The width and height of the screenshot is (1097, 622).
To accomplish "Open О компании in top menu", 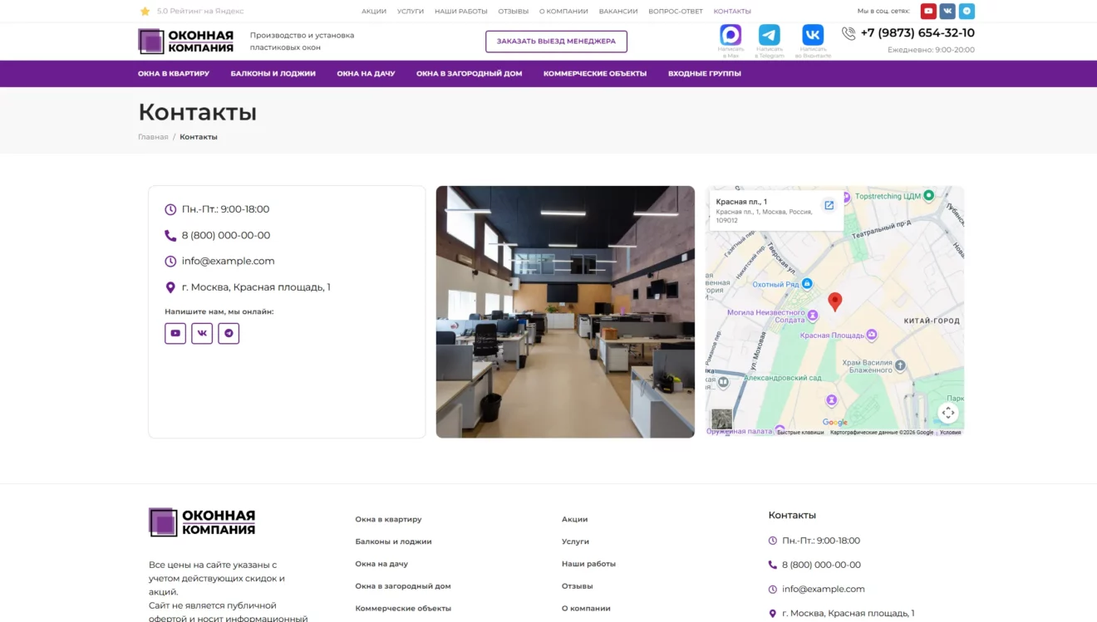I will click(x=563, y=12).
